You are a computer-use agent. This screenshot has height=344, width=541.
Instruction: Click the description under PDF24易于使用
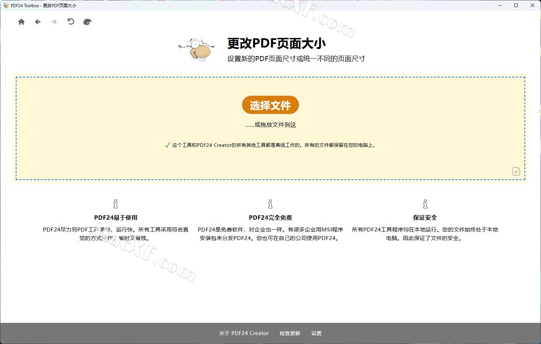116,234
